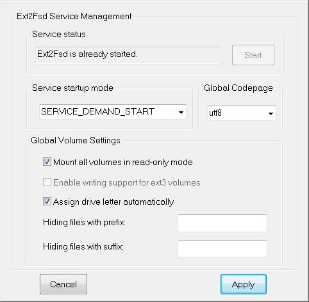Click the Apply button
This screenshot has width=309, height=302.
tap(244, 284)
